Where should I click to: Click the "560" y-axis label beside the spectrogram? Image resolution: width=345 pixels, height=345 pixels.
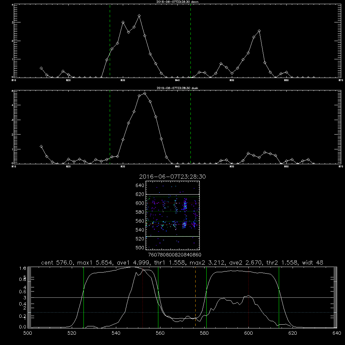pyautogui.click(x=140, y=221)
